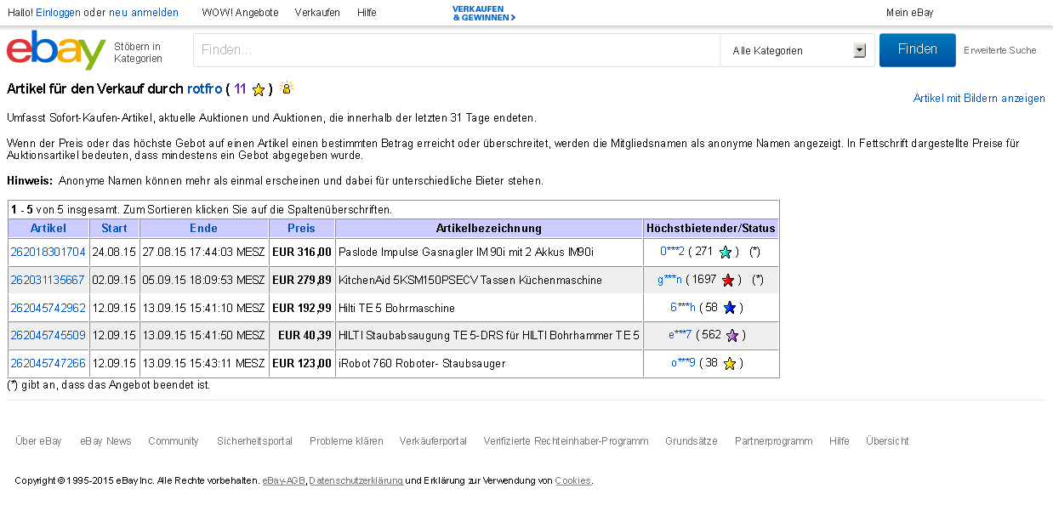Image resolution: width=1053 pixels, height=528 pixels.
Task: Open bidder profile e***7
Action: (680, 336)
